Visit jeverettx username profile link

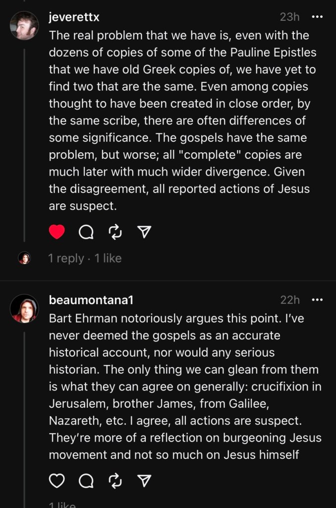tap(74, 17)
